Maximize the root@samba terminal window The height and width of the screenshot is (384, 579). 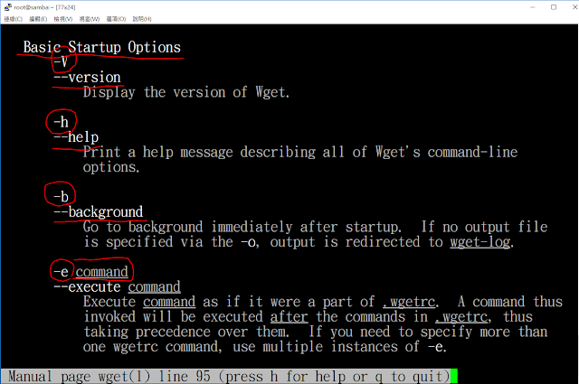tap(554, 7)
